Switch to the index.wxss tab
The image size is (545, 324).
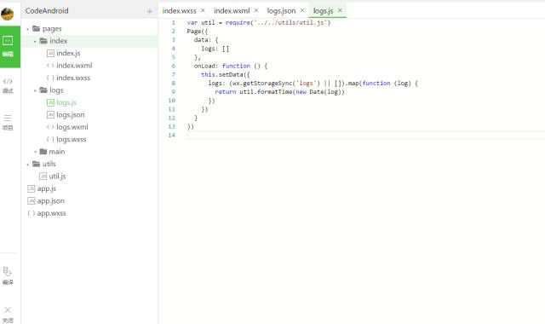tap(180, 11)
